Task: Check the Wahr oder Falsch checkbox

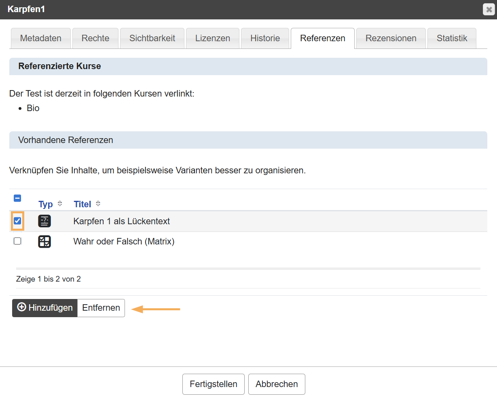Action: [x=17, y=241]
